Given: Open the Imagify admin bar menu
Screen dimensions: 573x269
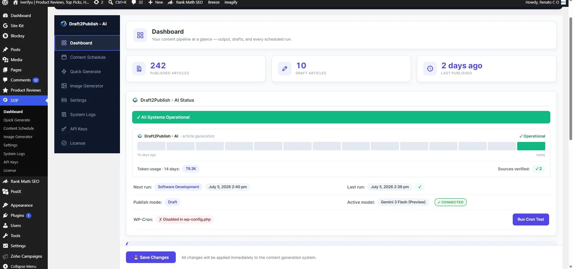Looking at the screenshot, I should point(231,2).
